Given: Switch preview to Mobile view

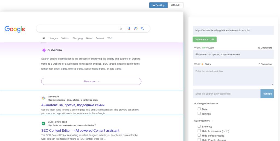Looking at the screenshot, I should point(176,5).
